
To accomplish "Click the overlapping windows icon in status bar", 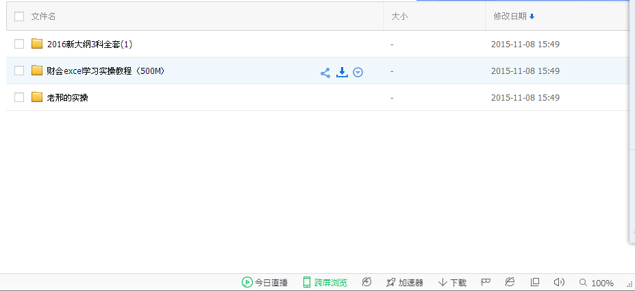I will pyautogui.click(x=535, y=281).
